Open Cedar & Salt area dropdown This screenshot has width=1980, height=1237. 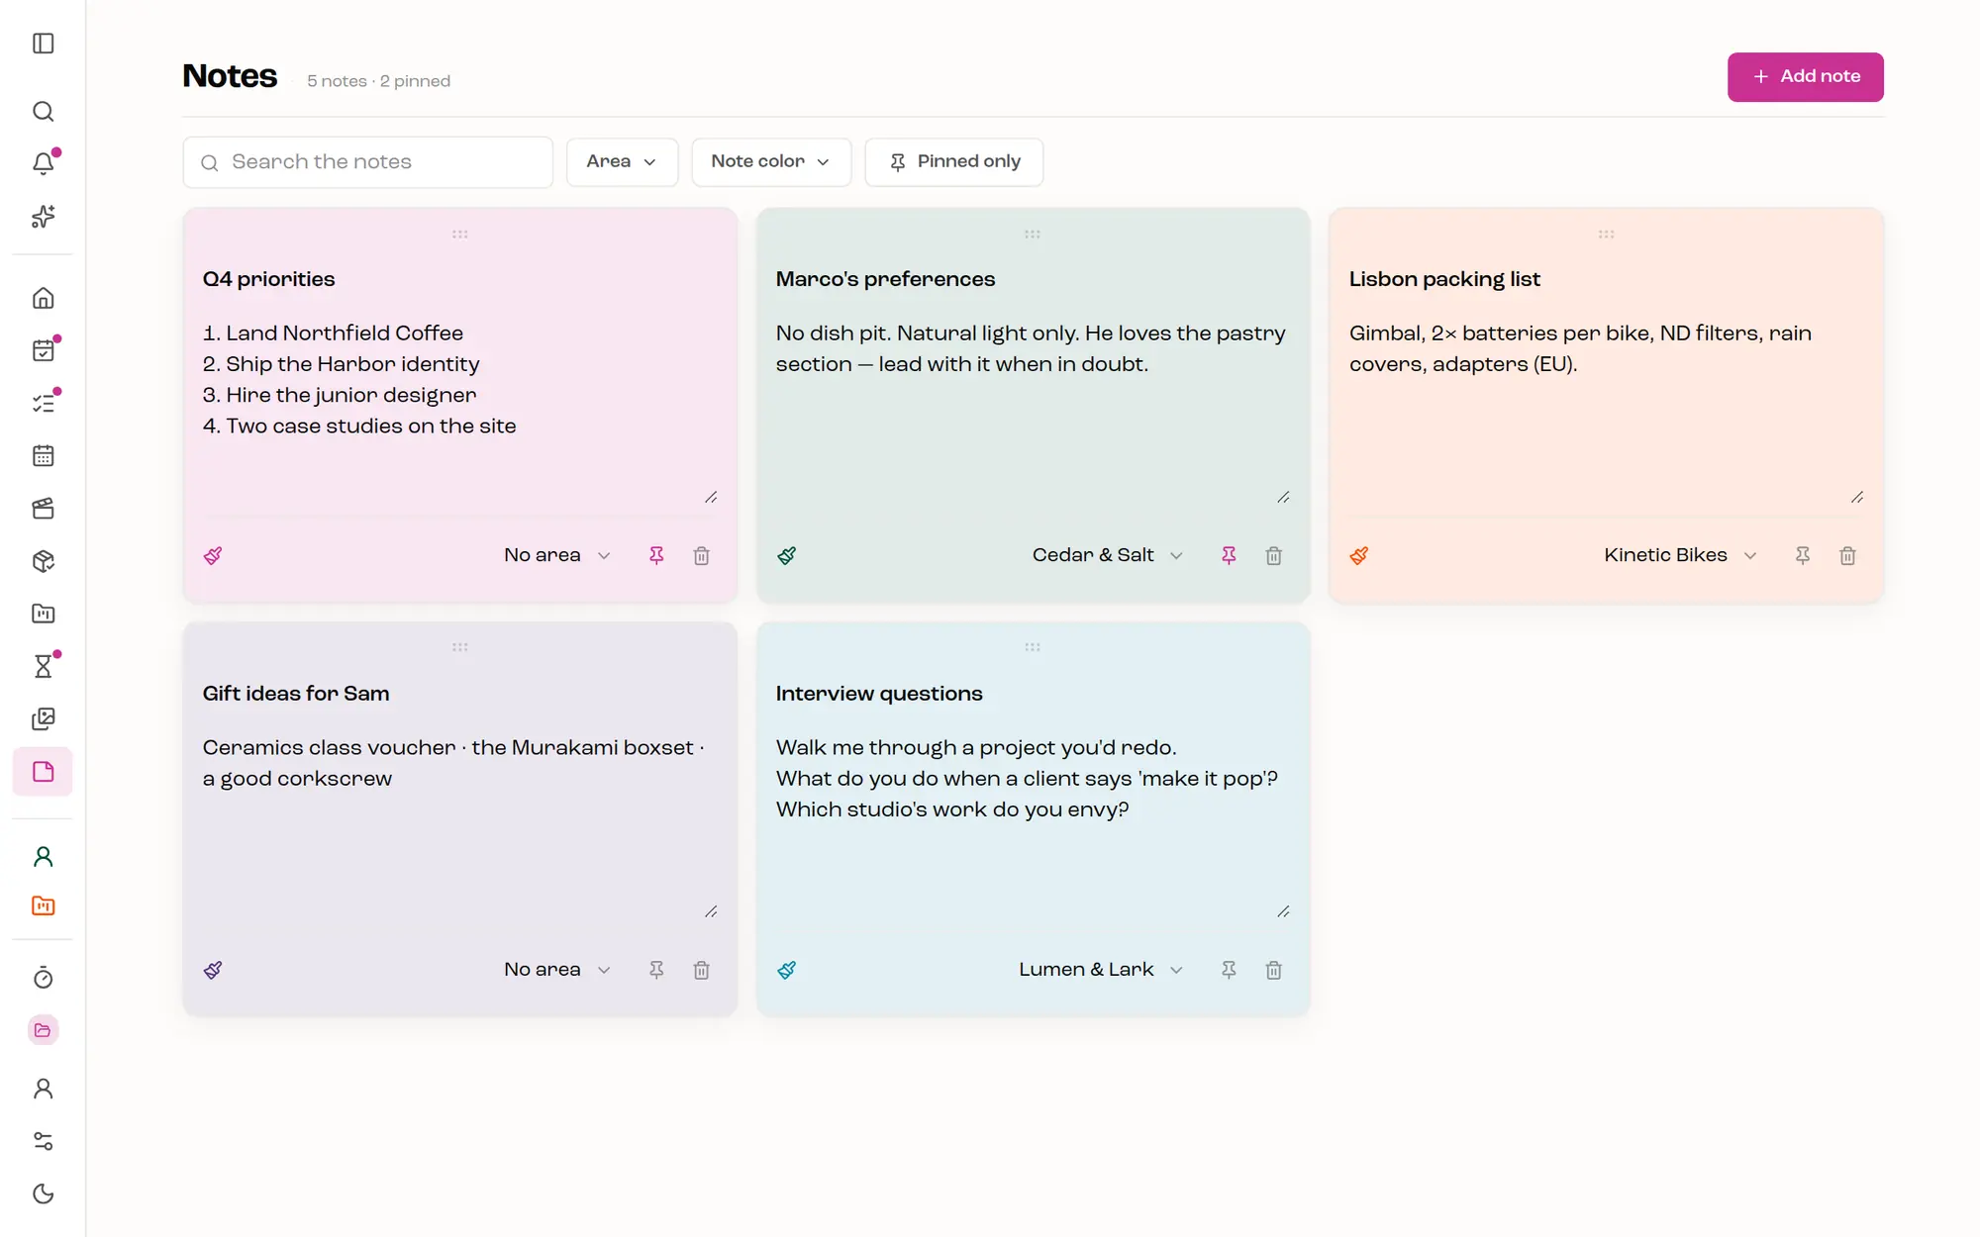[x=1108, y=555]
